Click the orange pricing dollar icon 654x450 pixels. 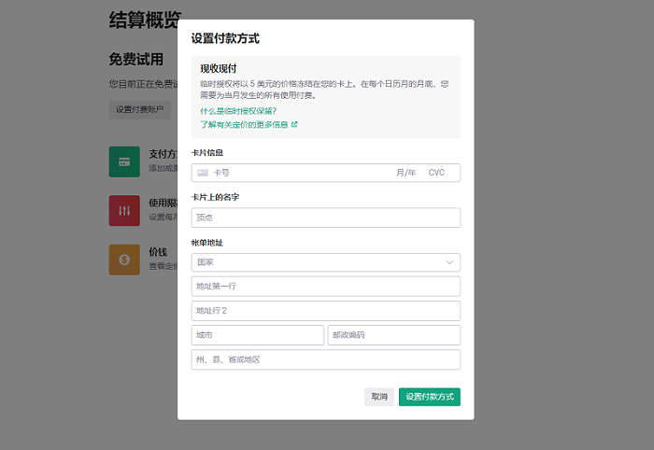pyautogui.click(x=123, y=260)
